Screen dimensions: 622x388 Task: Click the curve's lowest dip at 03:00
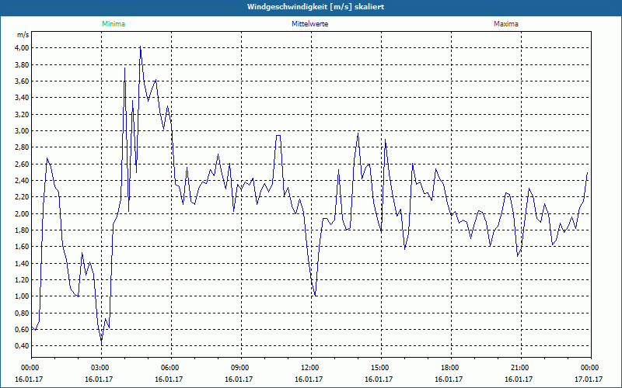pyautogui.click(x=102, y=341)
